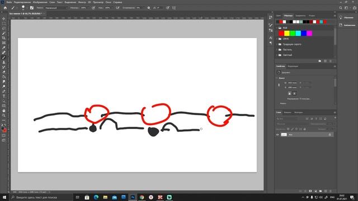Select landscape orientation button in Properties

click(294, 93)
